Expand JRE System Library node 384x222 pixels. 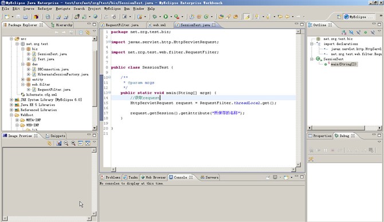[11, 100]
